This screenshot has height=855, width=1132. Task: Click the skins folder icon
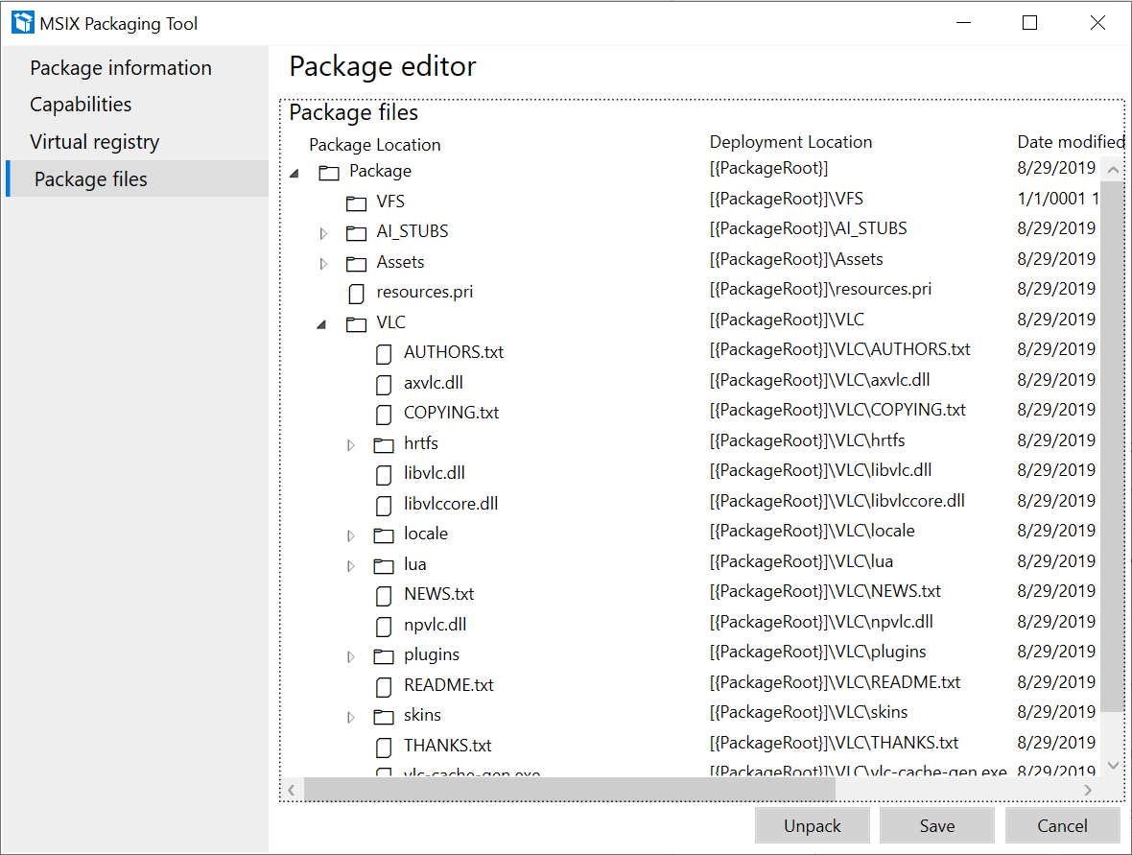click(384, 717)
